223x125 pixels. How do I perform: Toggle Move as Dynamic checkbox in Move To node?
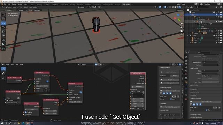click(x=69, y=97)
